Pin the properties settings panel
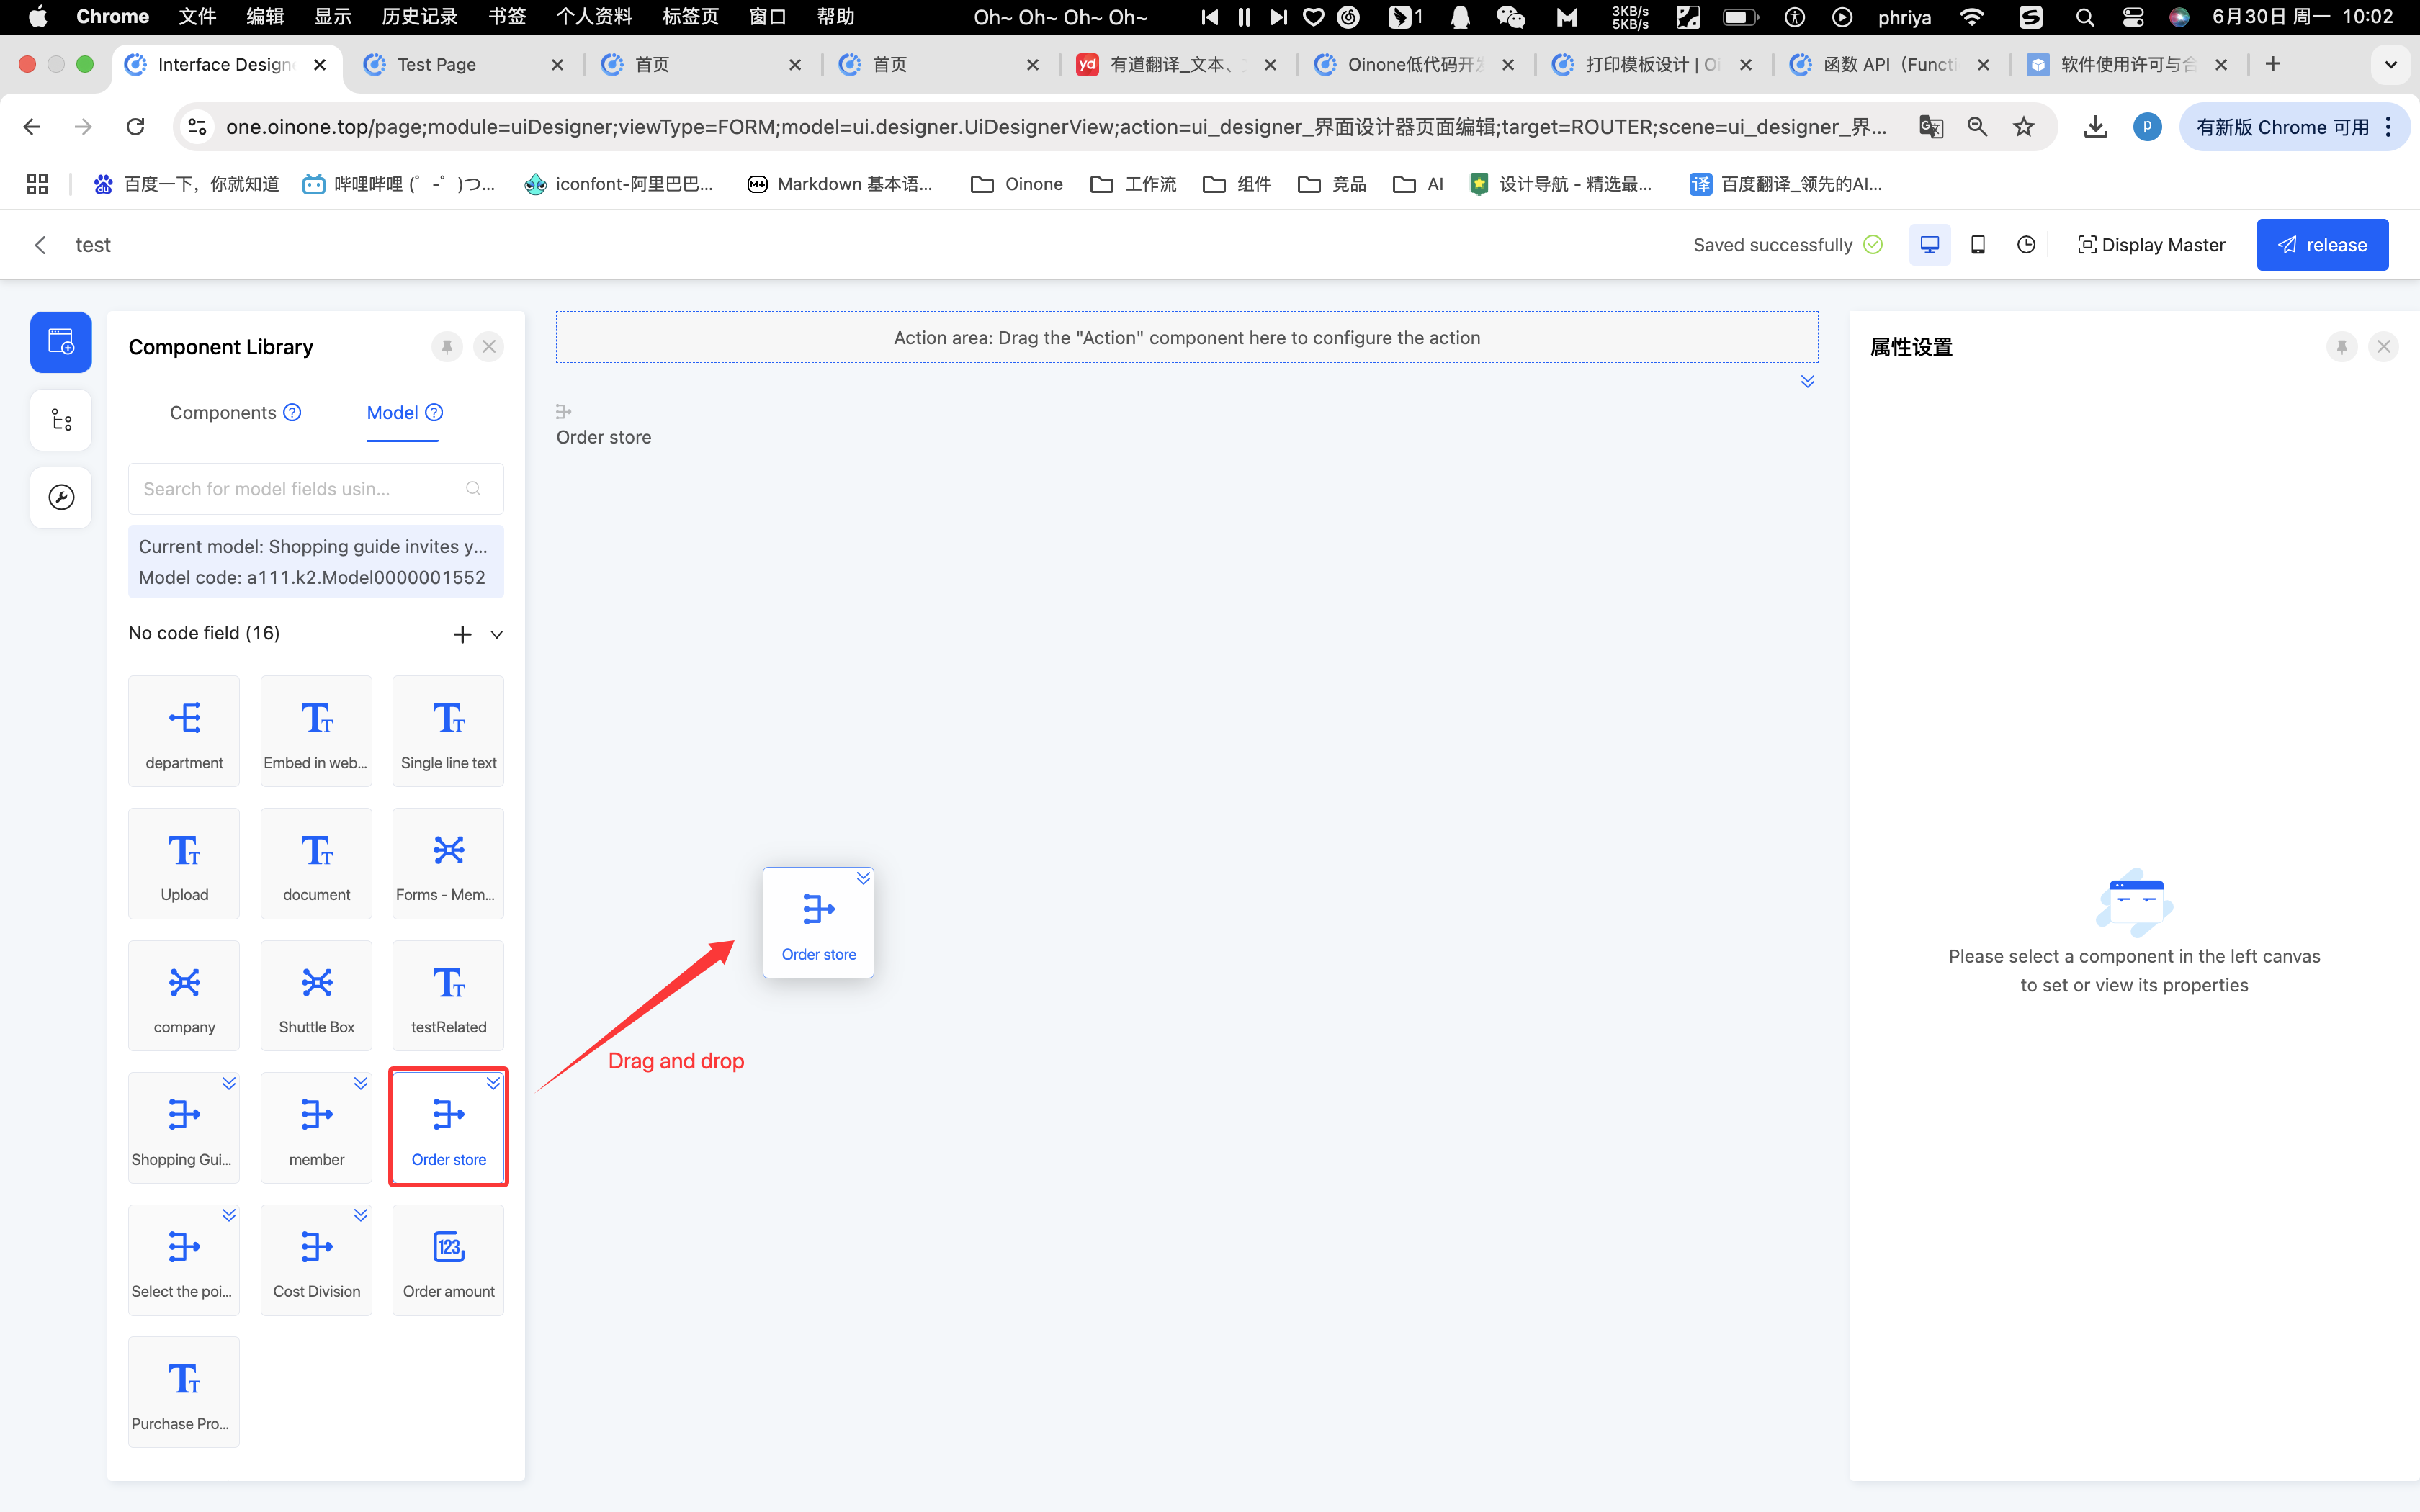Image resolution: width=2420 pixels, height=1512 pixels. tap(2341, 347)
